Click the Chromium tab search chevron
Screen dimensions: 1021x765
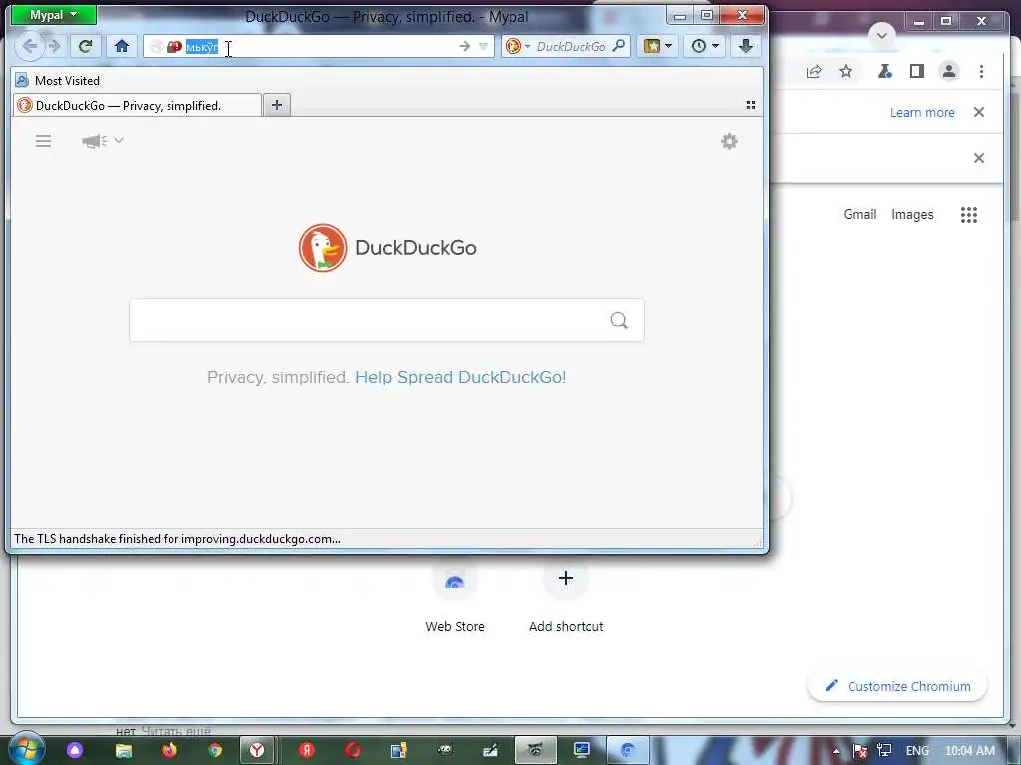pos(882,35)
